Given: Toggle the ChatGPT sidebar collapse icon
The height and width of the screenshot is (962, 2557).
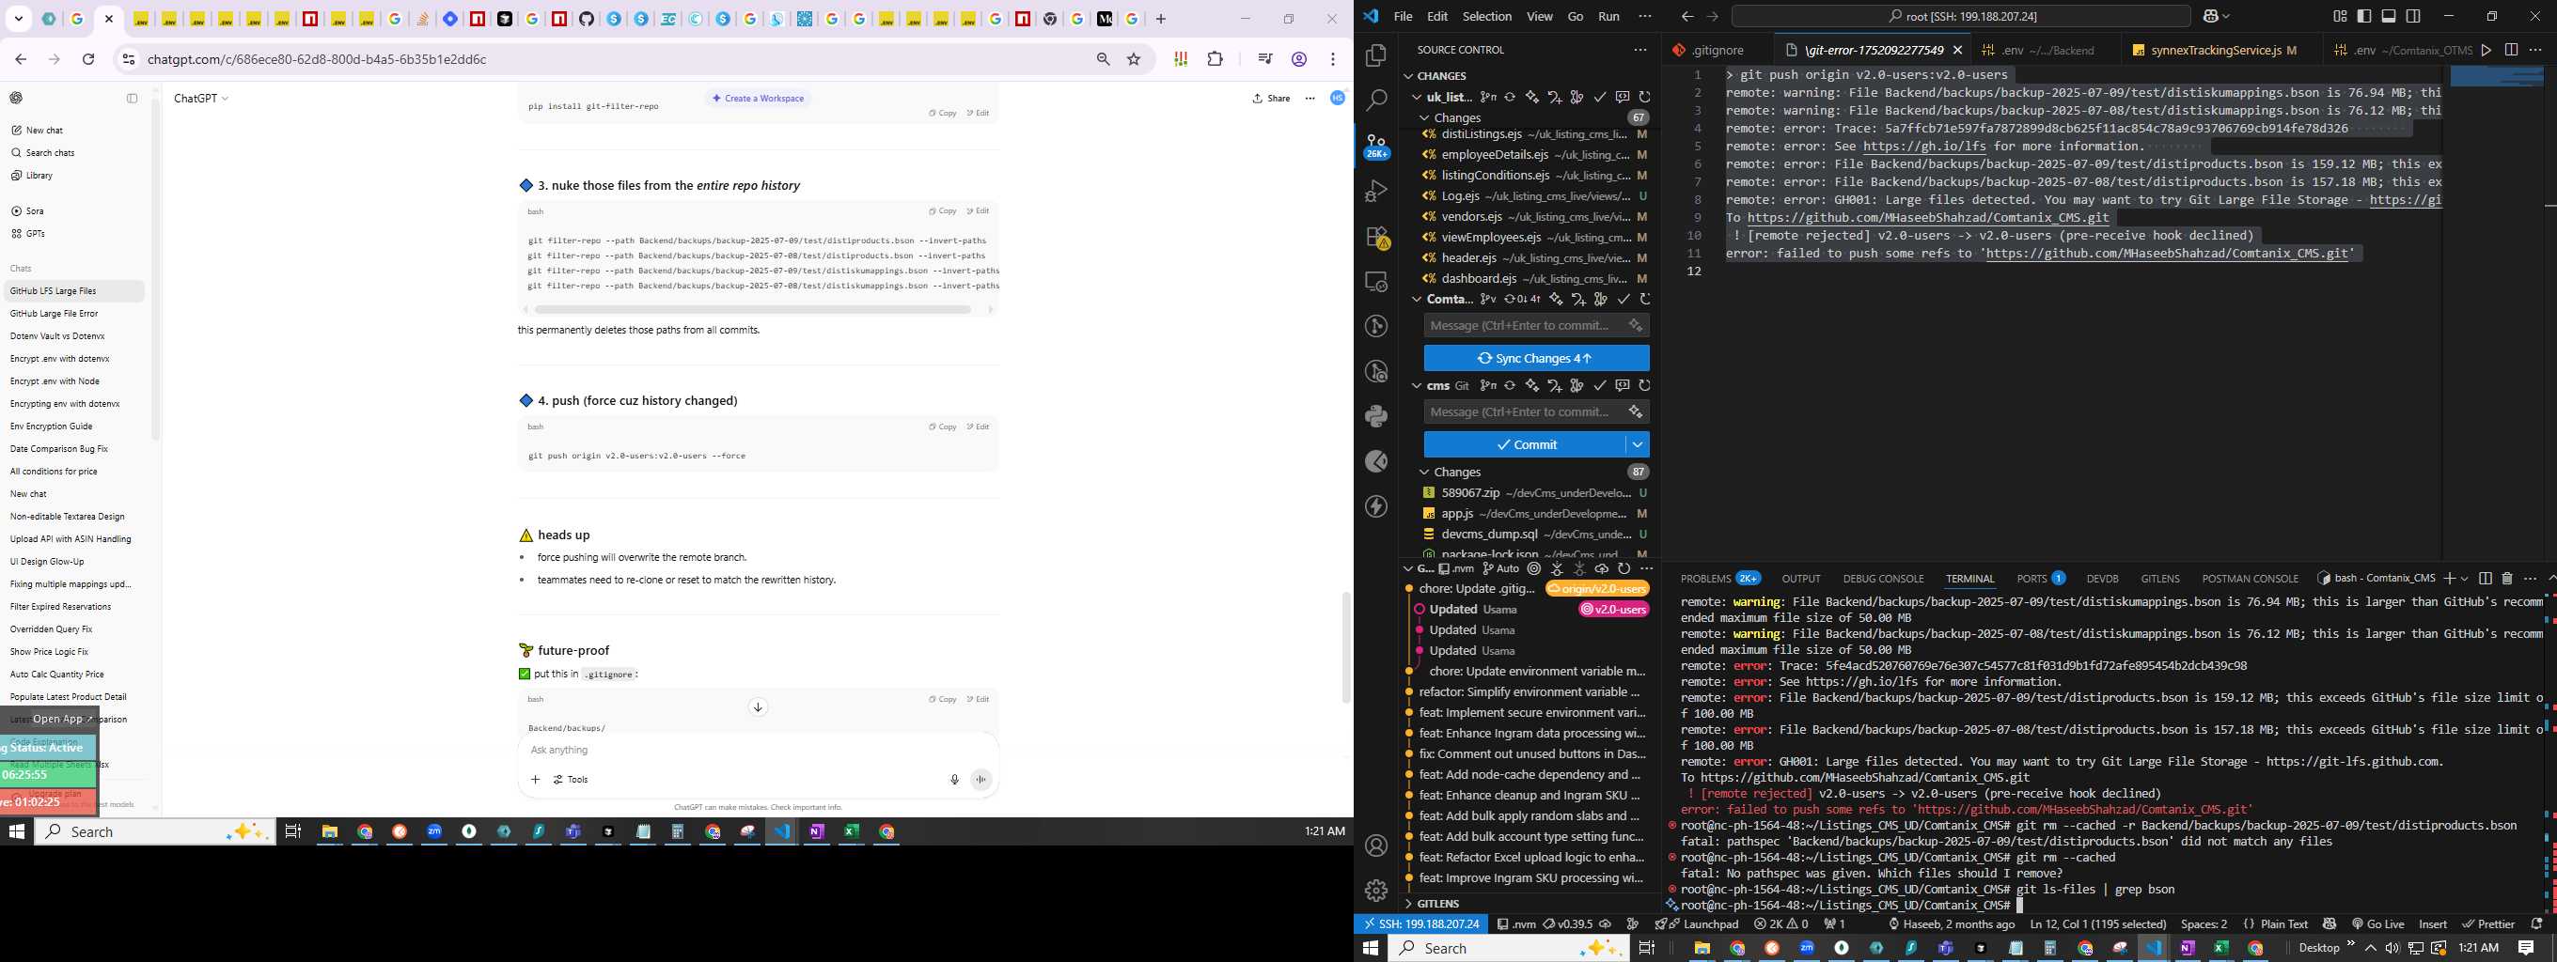Looking at the screenshot, I should pyautogui.click(x=132, y=99).
